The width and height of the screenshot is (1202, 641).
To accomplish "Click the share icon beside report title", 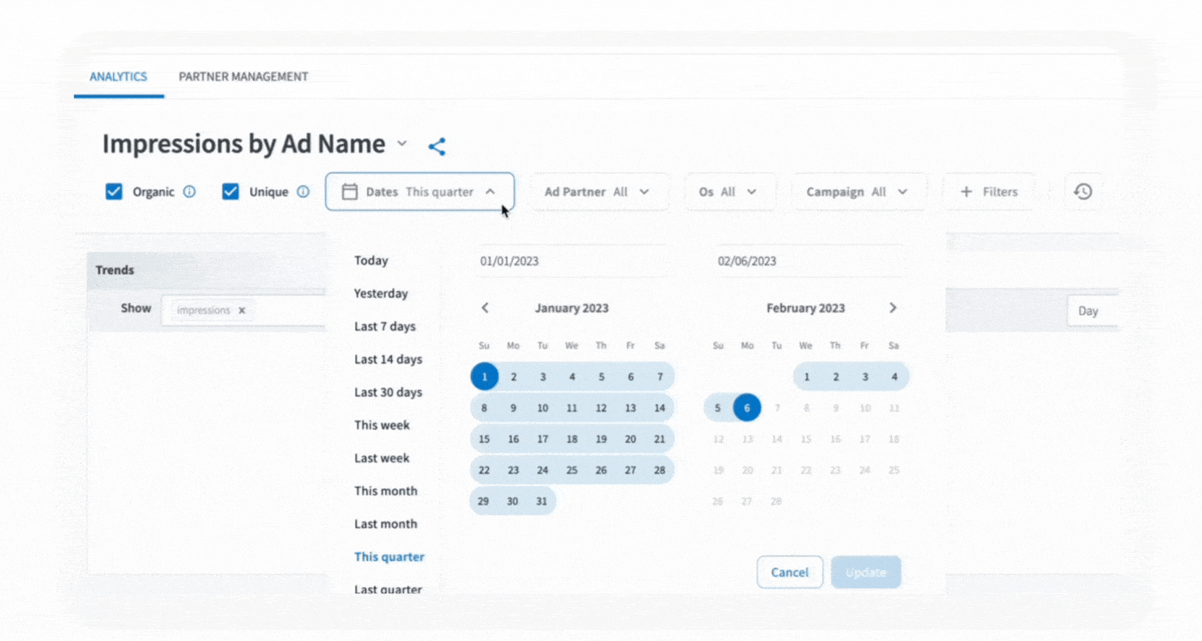I will tap(437, 147).
